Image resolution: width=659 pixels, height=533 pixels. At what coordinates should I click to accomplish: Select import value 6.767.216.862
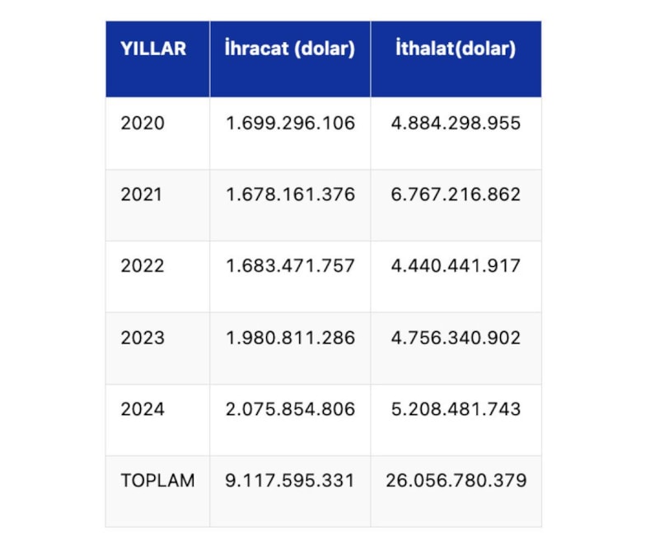pos(456,195)
